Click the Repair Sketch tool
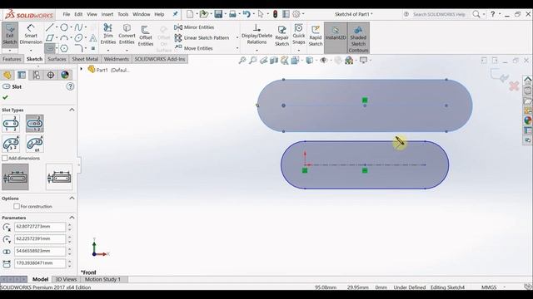Screen dimensions: 533x299 click(281, 36)
